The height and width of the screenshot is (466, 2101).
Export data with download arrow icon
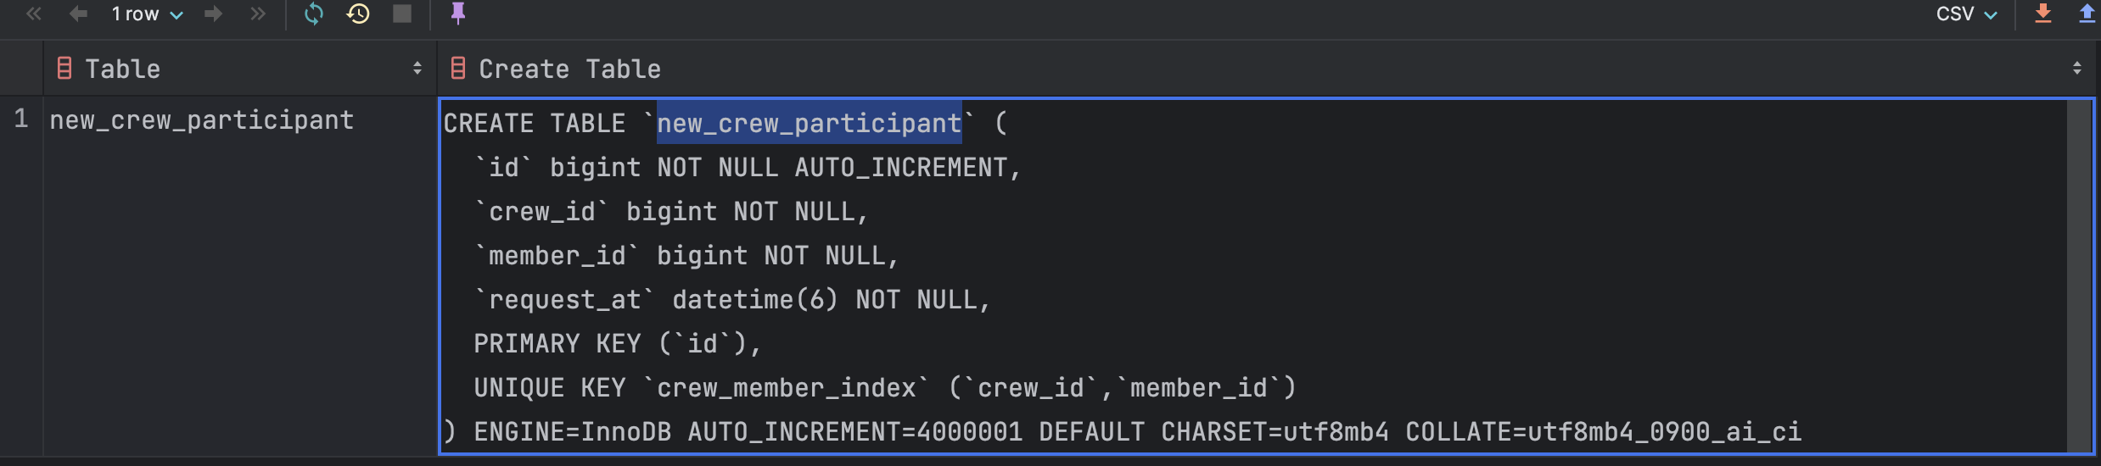pos(2043,14)
